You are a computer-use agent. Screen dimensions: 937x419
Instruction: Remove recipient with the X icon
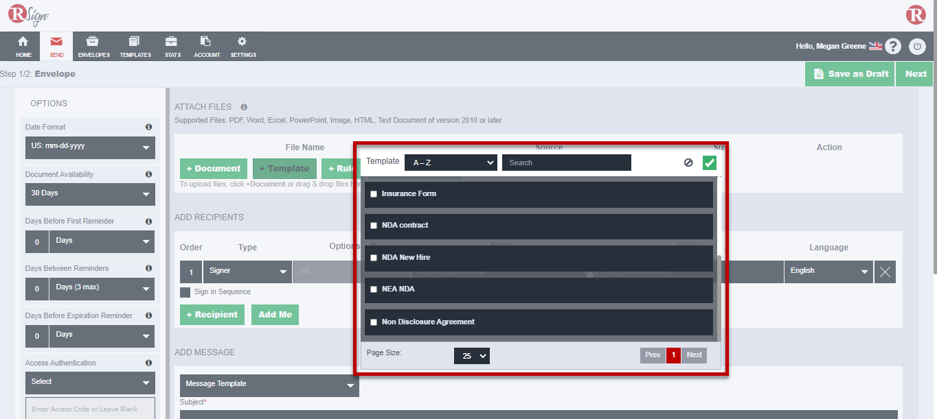(x=885, y=272)
